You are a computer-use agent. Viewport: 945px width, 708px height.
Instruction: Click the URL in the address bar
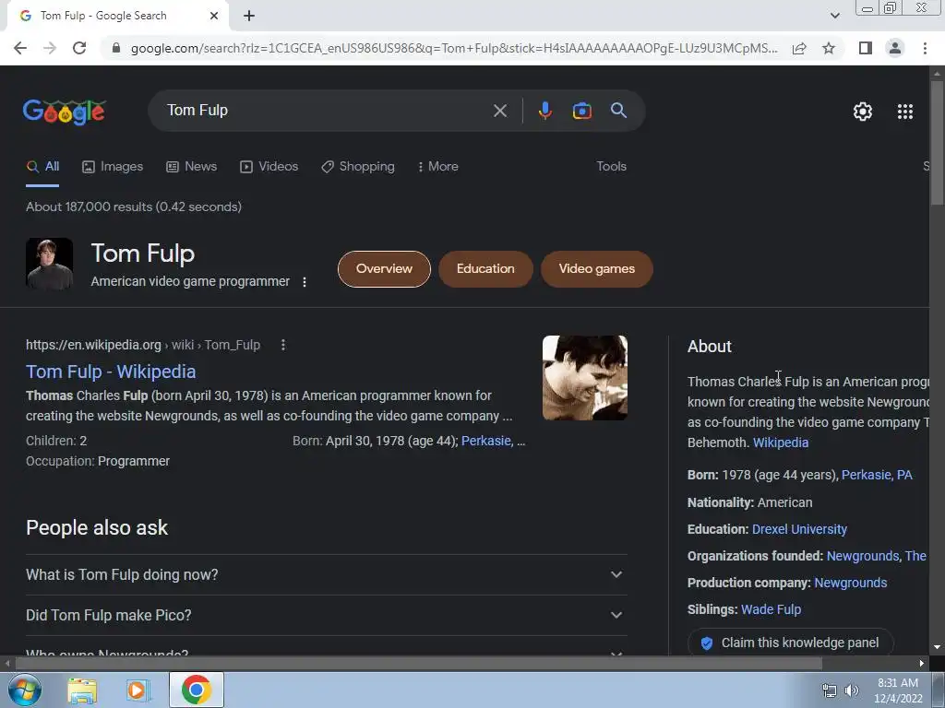(x=454, y=48)
